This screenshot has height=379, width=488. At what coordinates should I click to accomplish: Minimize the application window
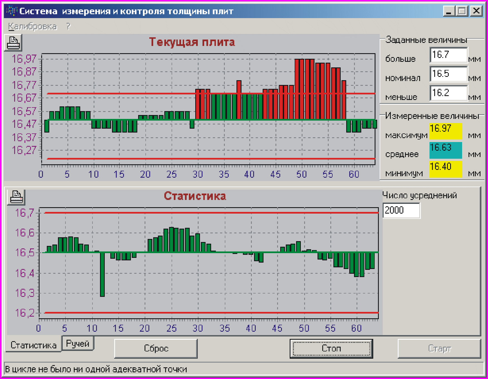pos(449,11)
